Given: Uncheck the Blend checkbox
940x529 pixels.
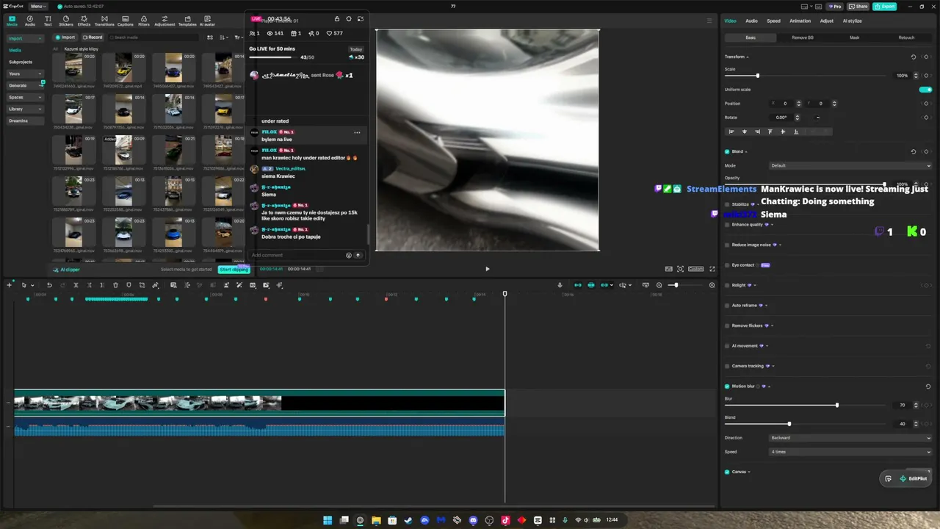Looking at the screenshot, I should [x=727, y=151].
